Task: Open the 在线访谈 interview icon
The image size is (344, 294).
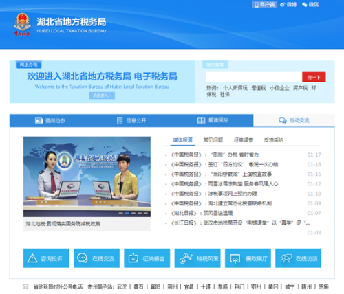Action: click(x=286, y=258)
